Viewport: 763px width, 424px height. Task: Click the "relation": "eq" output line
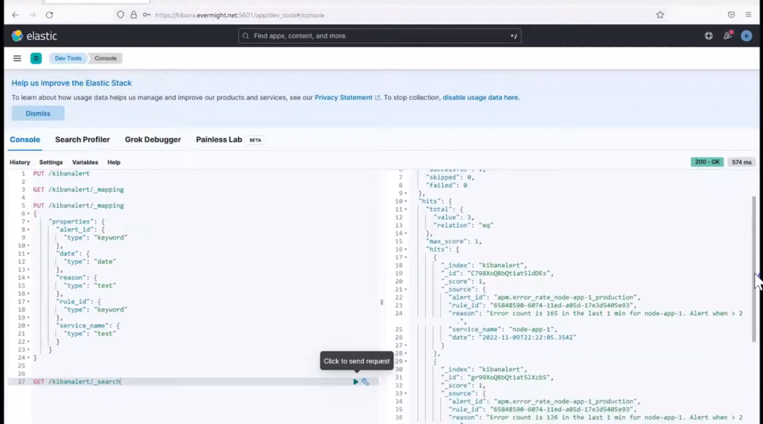pyautogui.click(x=463, y=226)
